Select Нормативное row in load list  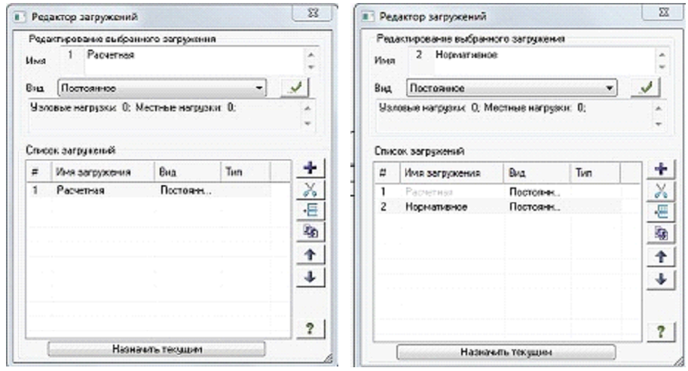tap(497, 207)
